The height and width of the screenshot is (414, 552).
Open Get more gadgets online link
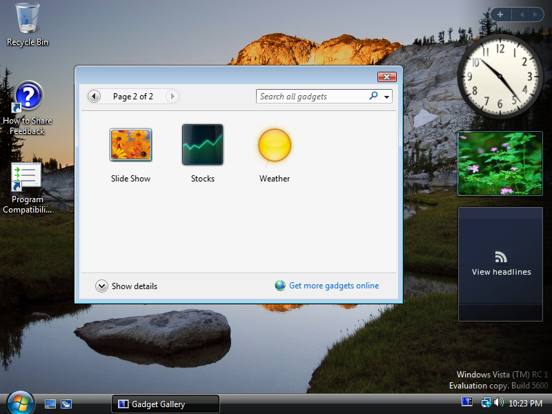click(334, 286)
